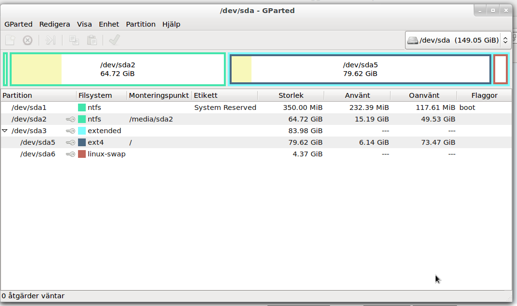Sort by the Partition column header
517x306 pixels.
(x=39, y=95)
